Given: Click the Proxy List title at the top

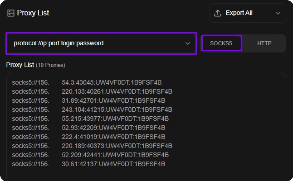Looking at the screenshot, I should point(33,13).
